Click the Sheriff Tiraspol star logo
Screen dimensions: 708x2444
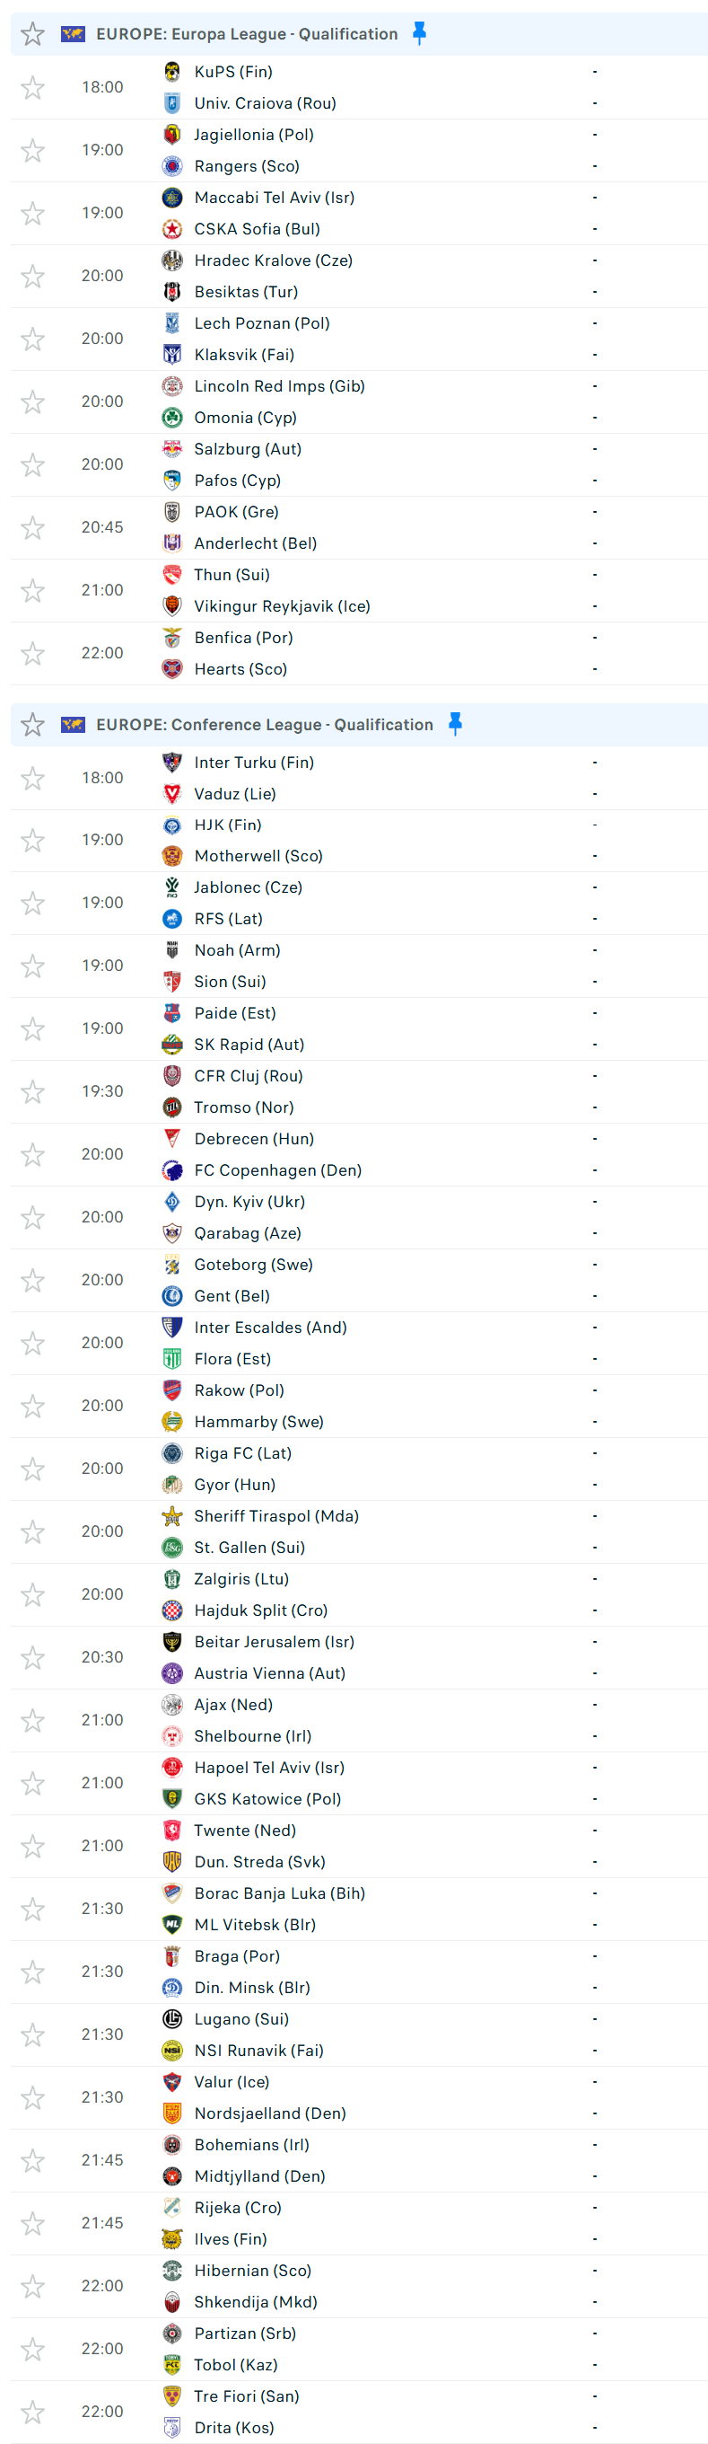point(171,1515)
